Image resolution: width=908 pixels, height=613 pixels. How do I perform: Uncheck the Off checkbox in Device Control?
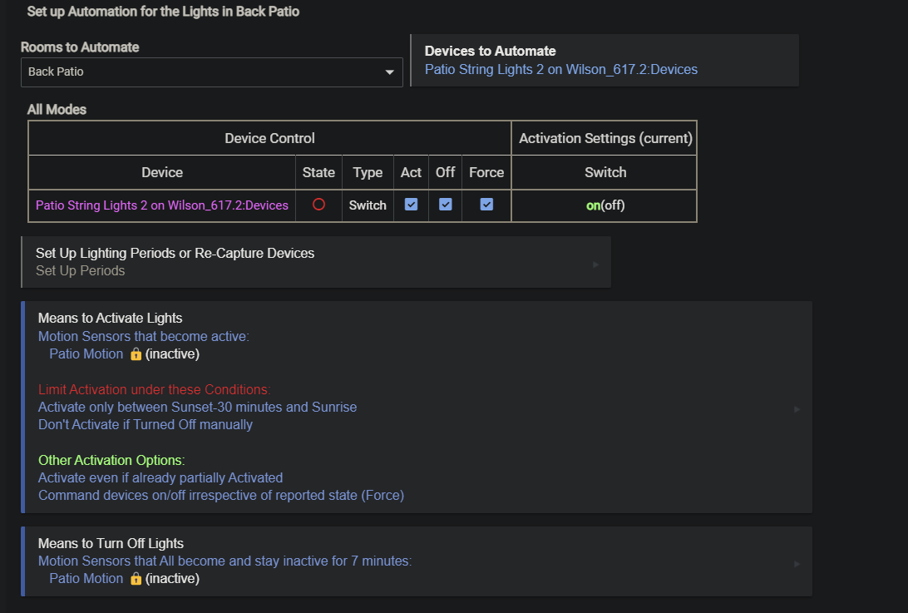pyautogui.click(x=446, y=205)
